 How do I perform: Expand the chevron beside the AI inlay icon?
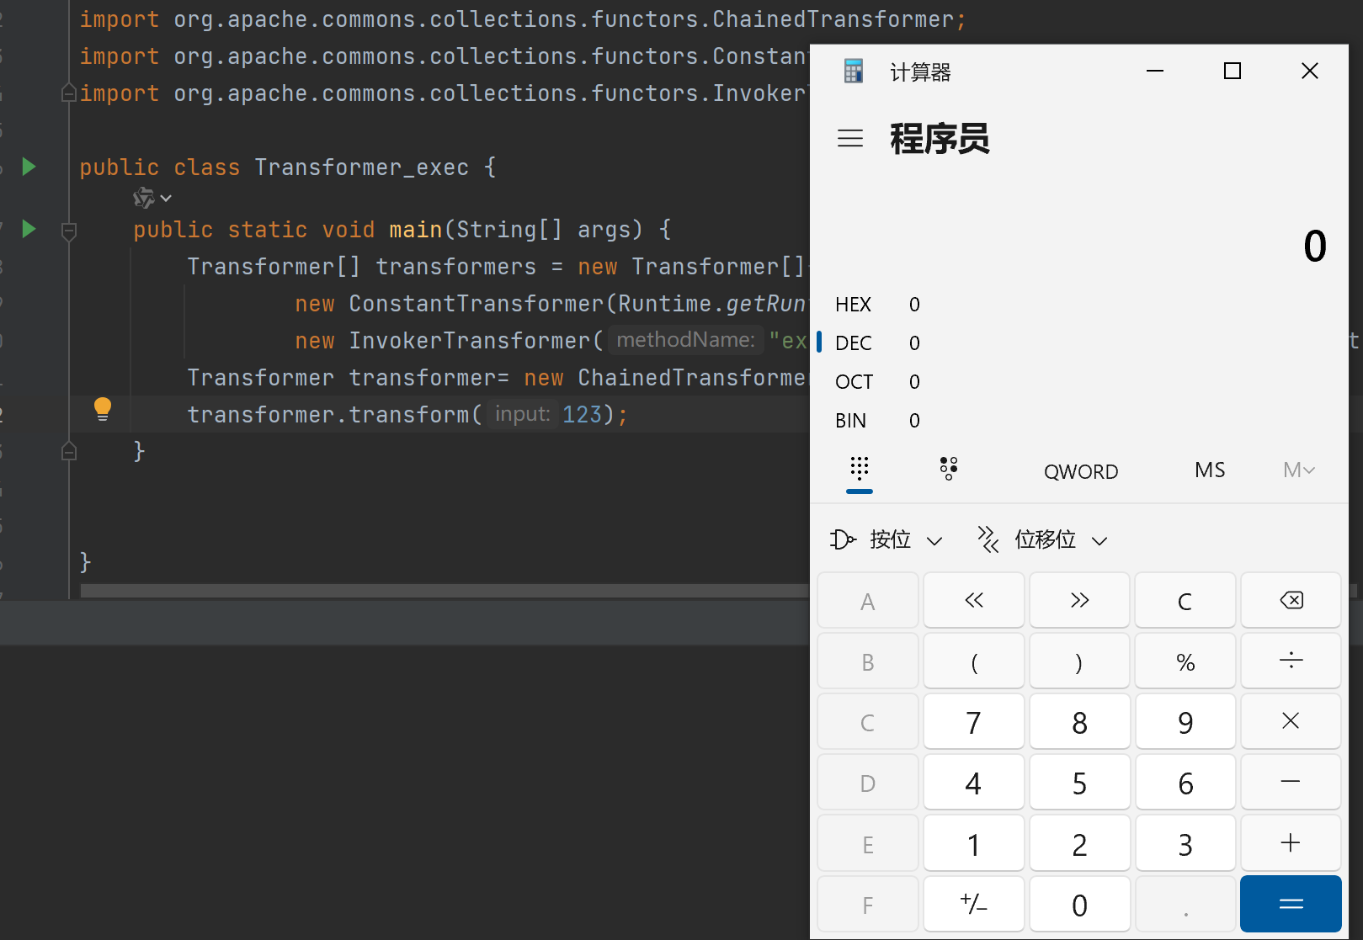[166, 199]
